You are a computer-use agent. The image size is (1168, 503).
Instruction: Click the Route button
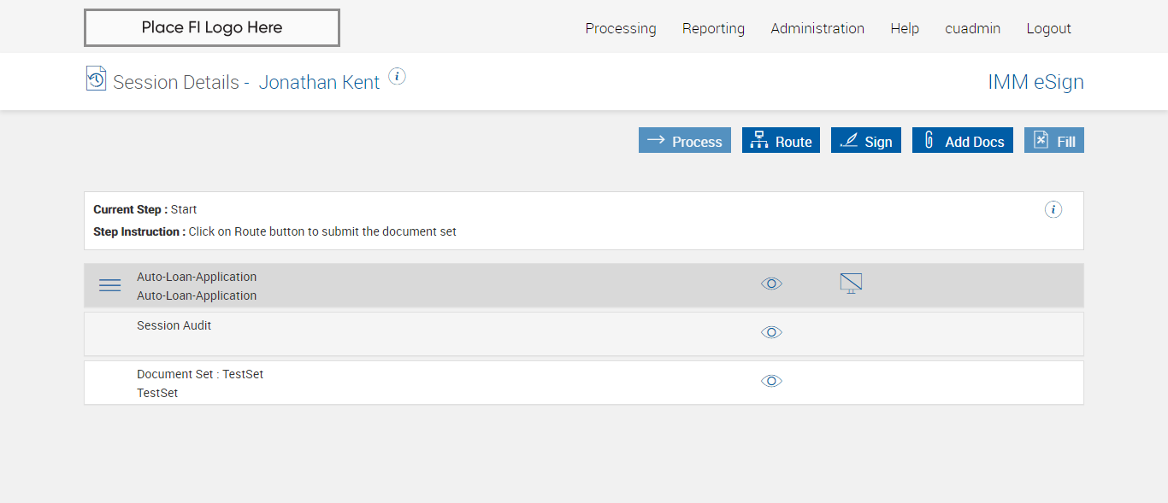click(781, 141)
